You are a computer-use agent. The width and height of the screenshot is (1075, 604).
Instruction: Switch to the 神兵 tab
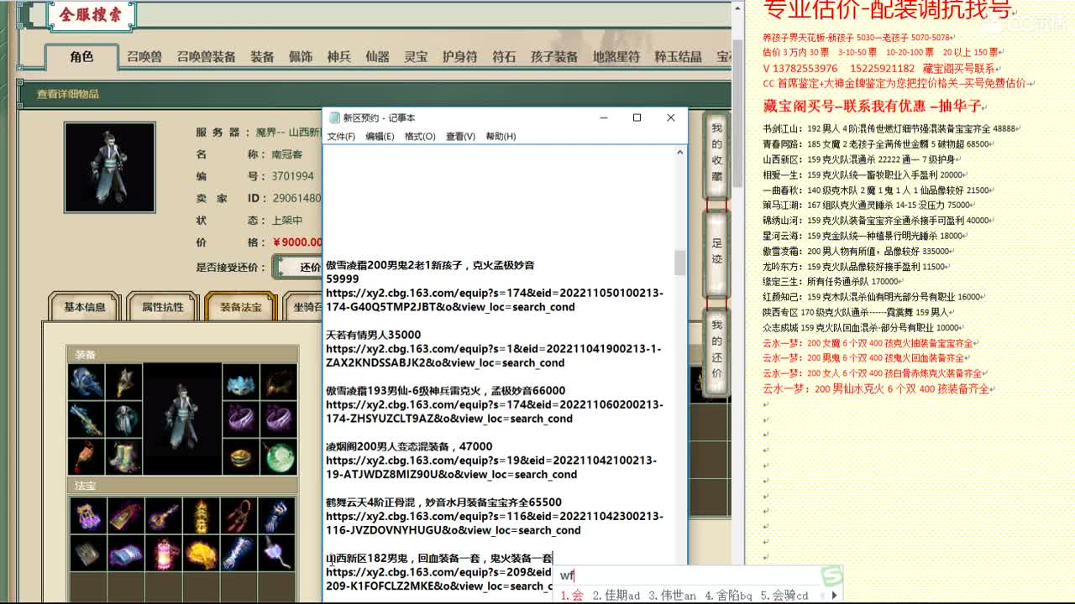pyautogui.click(x=338, y=56)
